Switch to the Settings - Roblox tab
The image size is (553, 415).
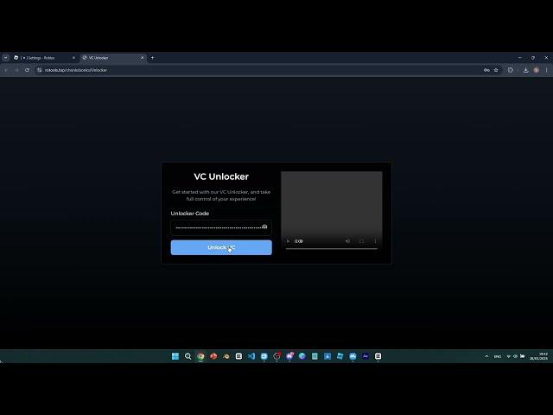43,58
